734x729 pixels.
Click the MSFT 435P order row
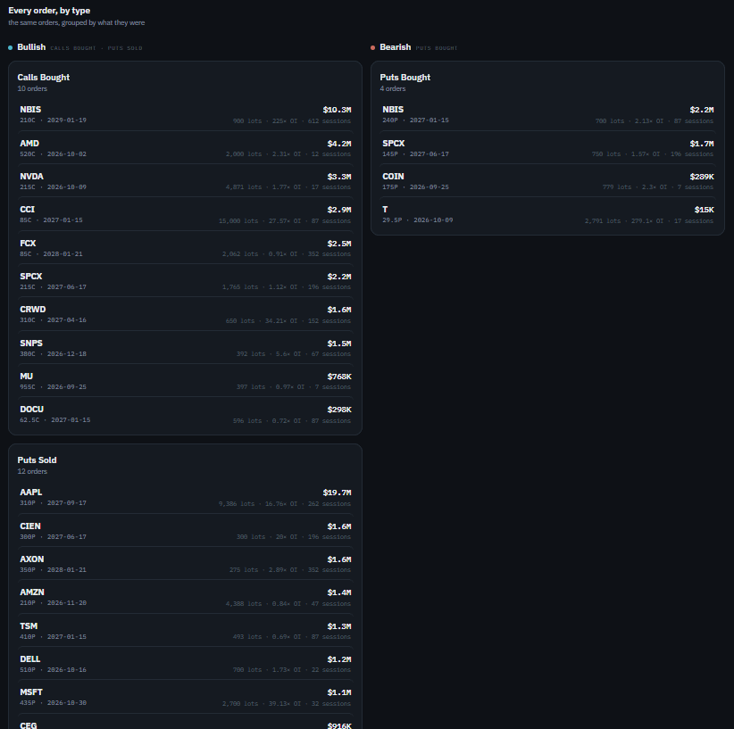coord(186,697)
